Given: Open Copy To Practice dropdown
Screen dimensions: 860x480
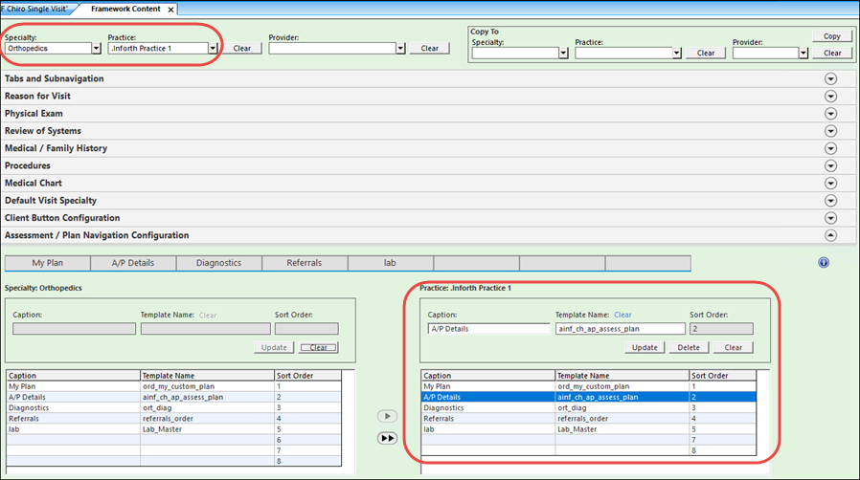Looking at the screenshot, I should (x=677, y=54).
